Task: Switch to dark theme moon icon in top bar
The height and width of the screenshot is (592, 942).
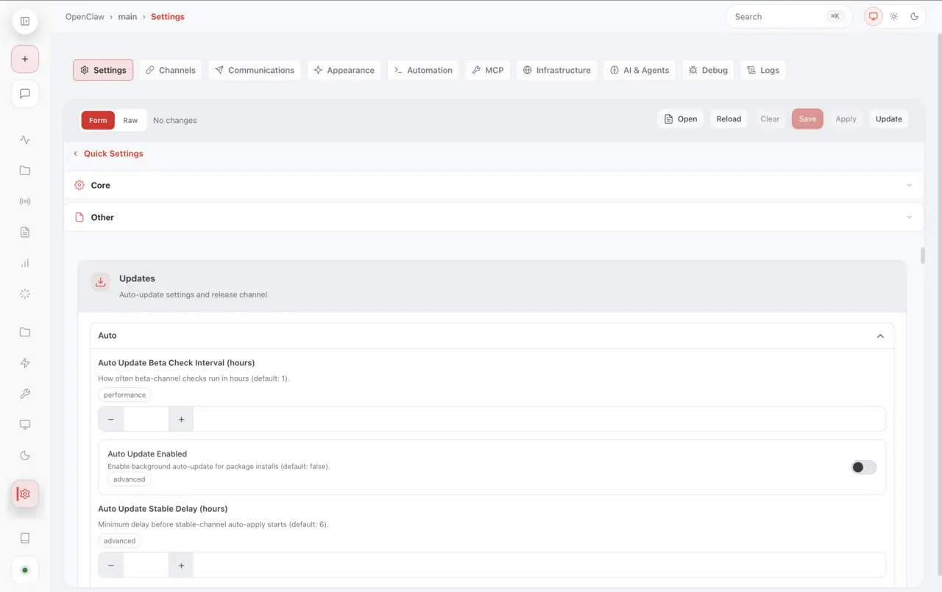Action: coord(915,16)
